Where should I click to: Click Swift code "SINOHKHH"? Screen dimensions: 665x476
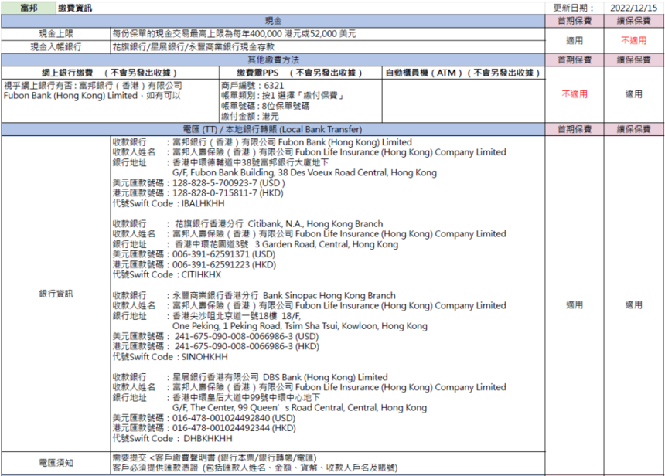[x=205, y=357]
